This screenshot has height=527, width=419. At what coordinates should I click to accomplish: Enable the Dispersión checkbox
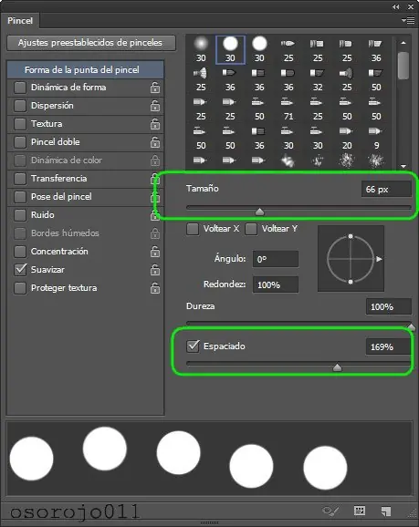20,106
